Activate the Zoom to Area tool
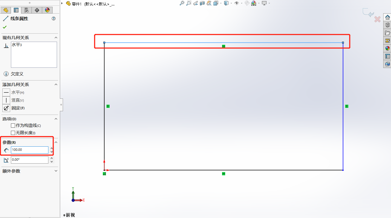 tap(189, 3)
